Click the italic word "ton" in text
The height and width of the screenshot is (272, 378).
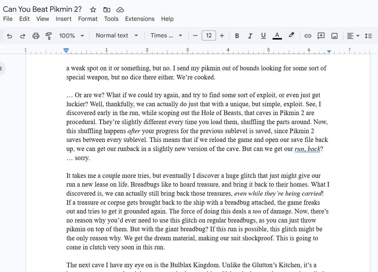(x=257, y=211)
